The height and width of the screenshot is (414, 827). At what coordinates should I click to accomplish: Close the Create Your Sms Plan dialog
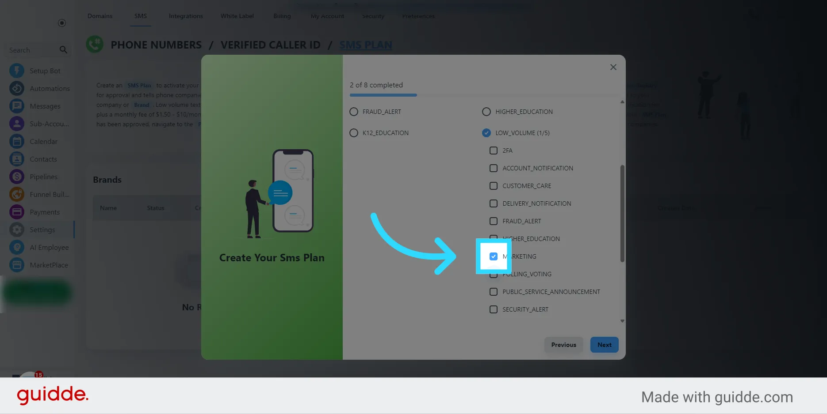[613, 67]
